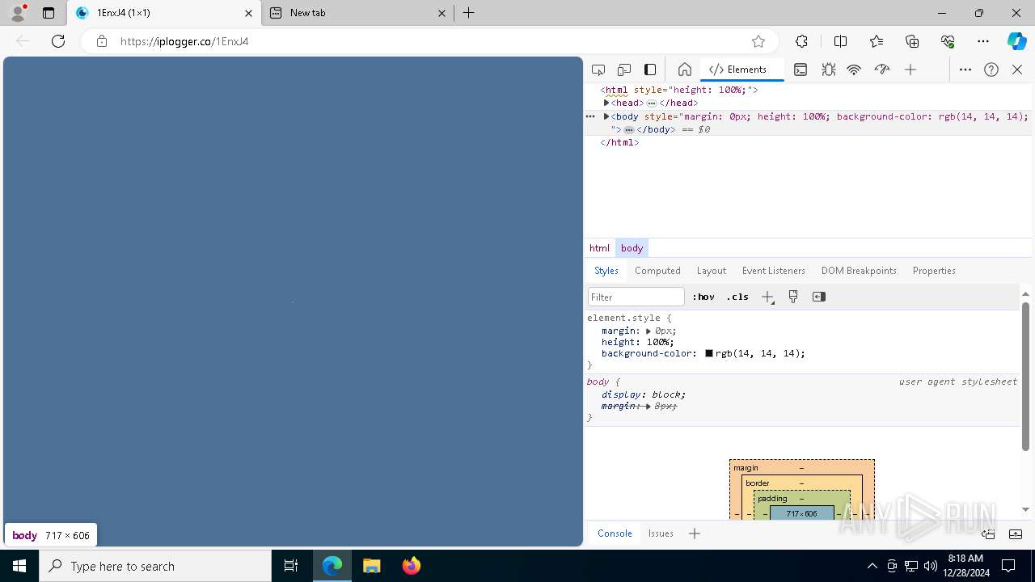Expand the margin shorthand in element.style
The height and width of the screenshot is (582, 1035).
(648, 331)
